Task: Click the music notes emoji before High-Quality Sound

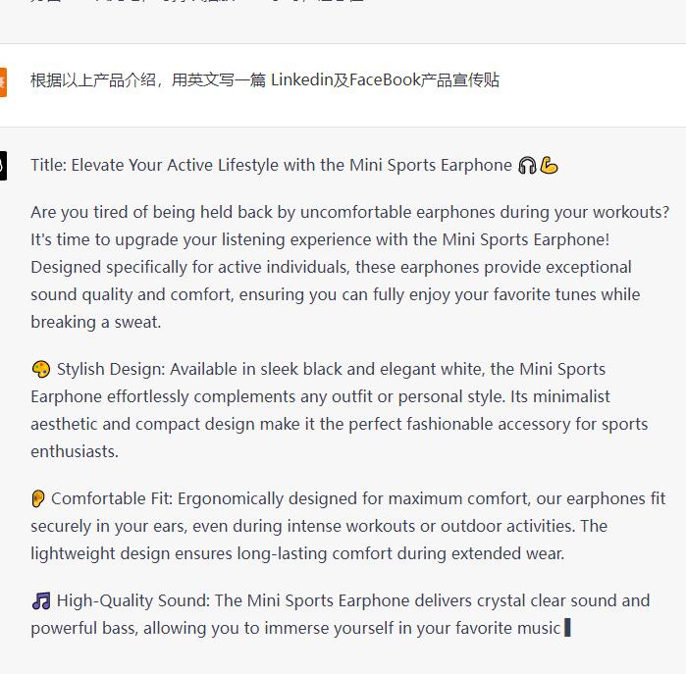Action: coord(41,600)
